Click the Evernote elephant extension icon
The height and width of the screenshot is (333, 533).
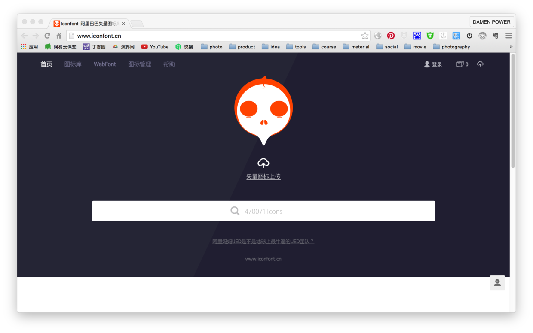[x=496, y=36]
